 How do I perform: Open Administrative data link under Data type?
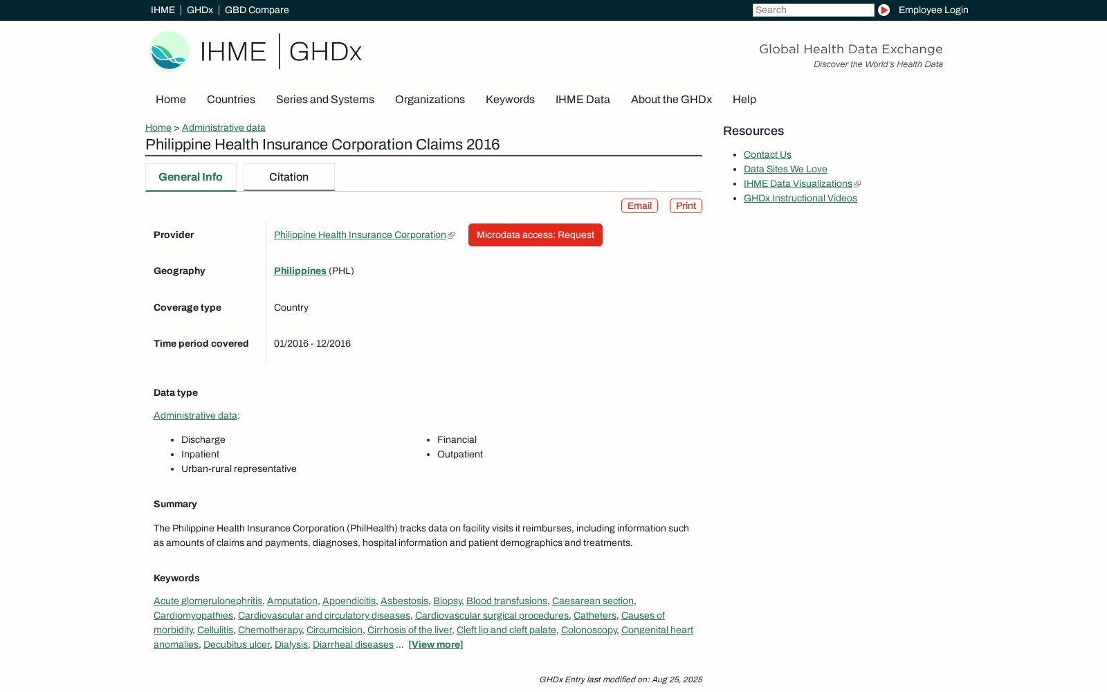pyautogui.click(x=195, y=416)
